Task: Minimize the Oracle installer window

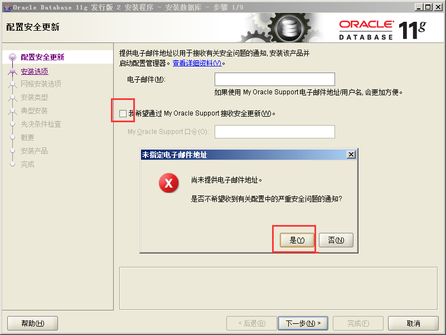Action: (419, 7)
